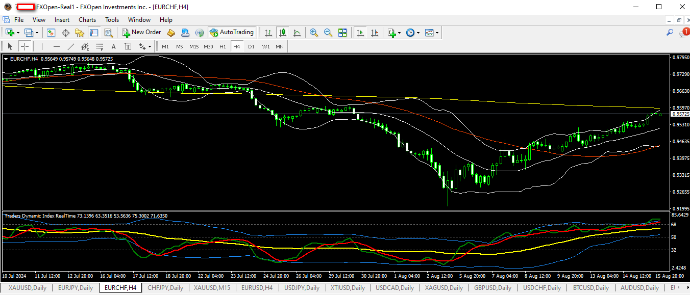
Task: Select the Horizontal Line drawing tool
Action: point(57,46)
